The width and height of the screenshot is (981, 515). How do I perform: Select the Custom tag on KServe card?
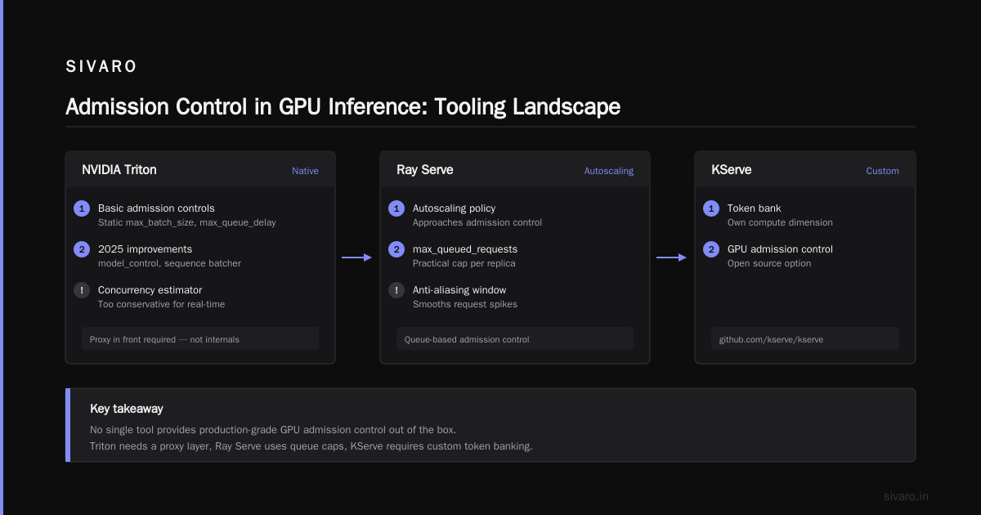pyautogui.click(x=882, y=171)
